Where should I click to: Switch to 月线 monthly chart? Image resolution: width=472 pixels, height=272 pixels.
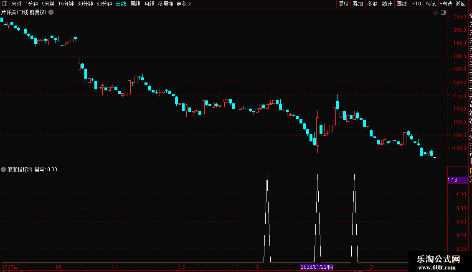pyautogui.click(x=149, y=4)
